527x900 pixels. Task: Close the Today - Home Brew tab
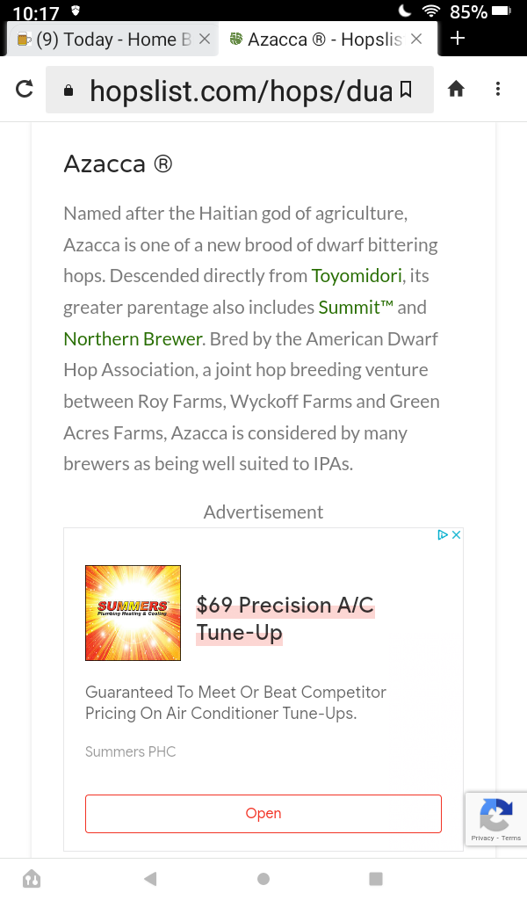coord(205,39)
